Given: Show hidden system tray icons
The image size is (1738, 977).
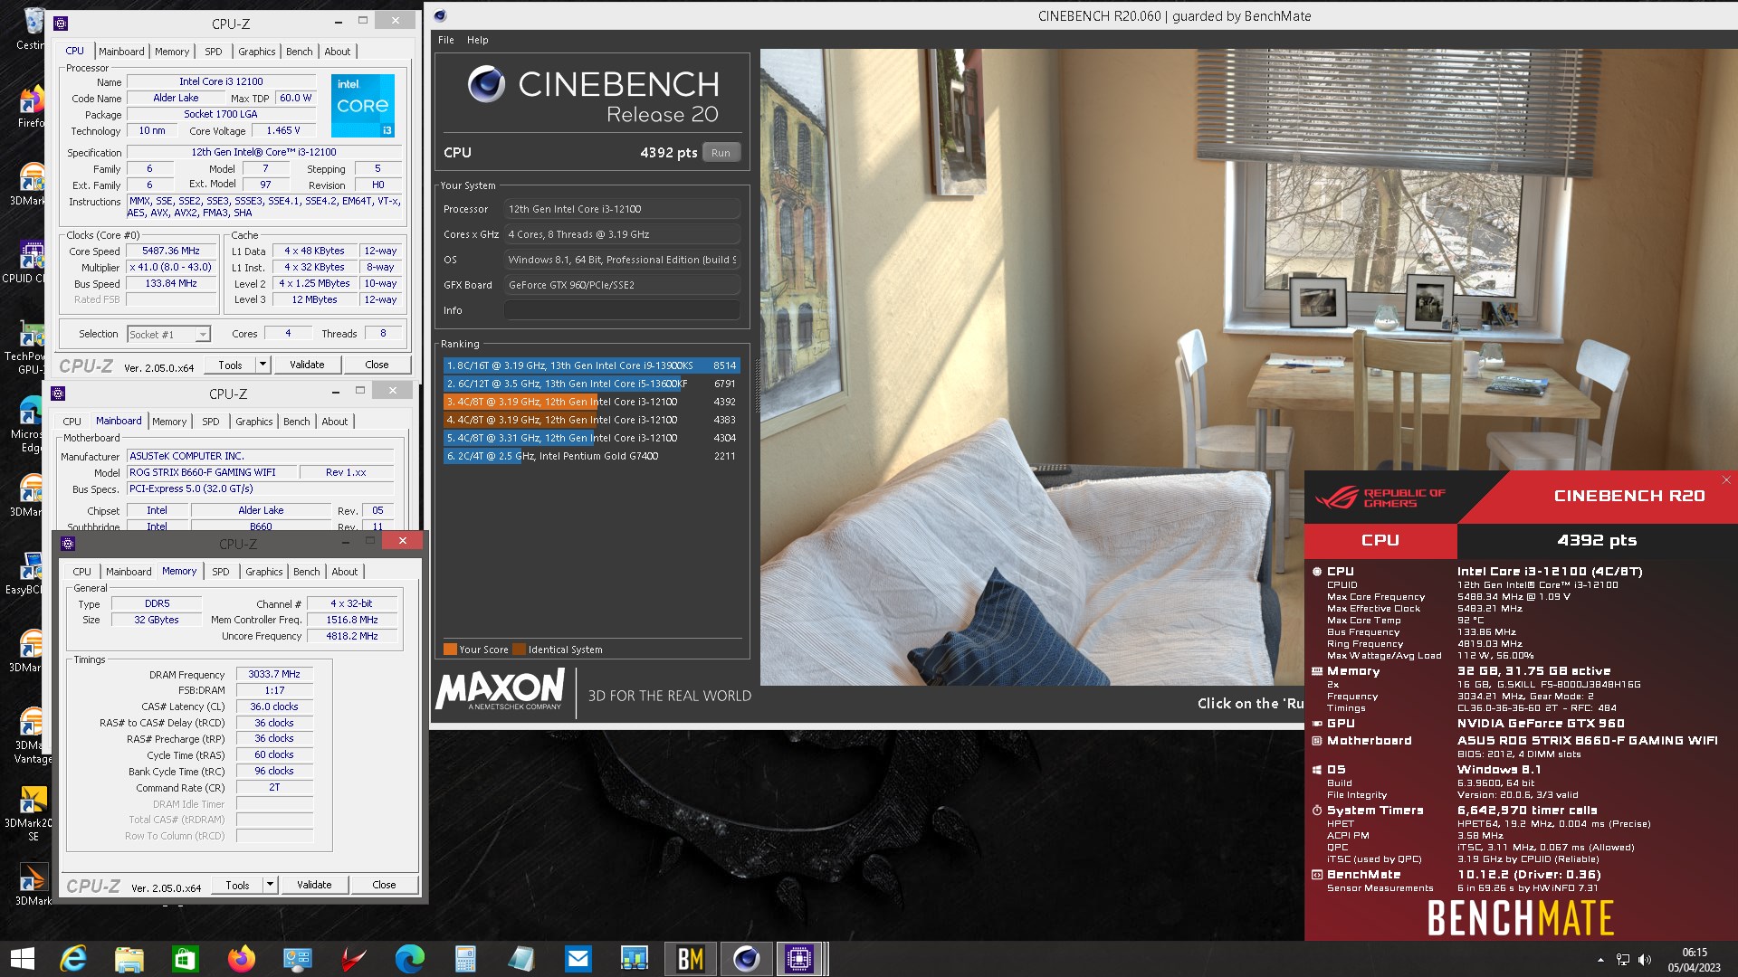Looking at the screenshot, I should point(1600,960).
